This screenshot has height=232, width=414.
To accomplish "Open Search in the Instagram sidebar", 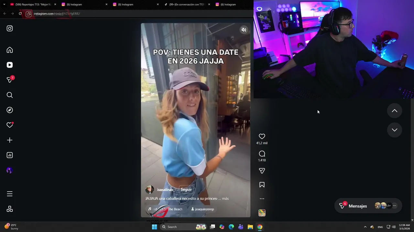I will point(10,95).
